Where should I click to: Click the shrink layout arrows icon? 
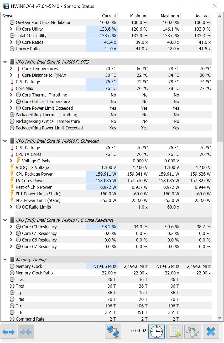[25, 332]
